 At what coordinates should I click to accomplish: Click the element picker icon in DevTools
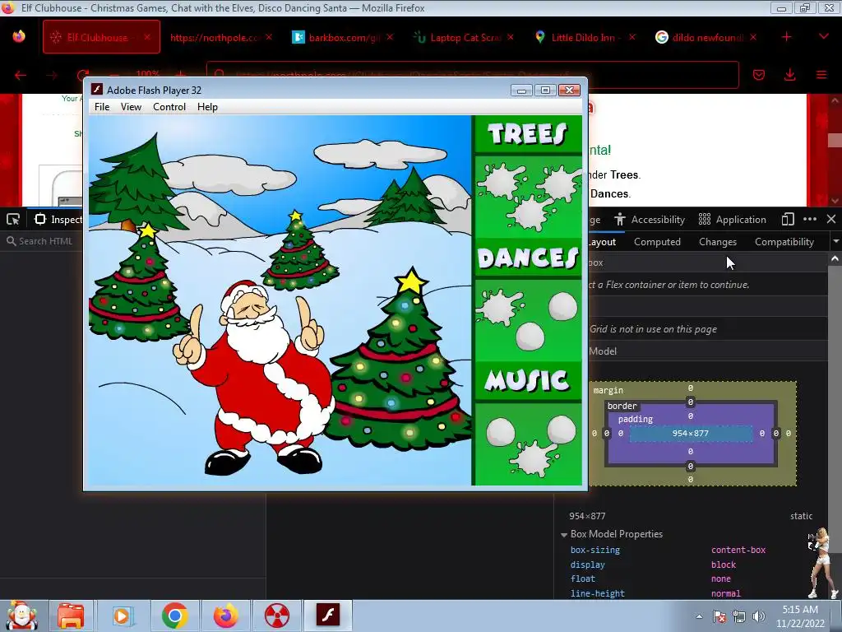pos(13,219)
